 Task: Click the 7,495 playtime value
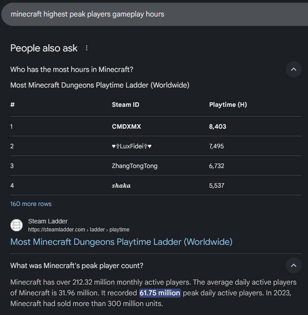tap(216, 146)
